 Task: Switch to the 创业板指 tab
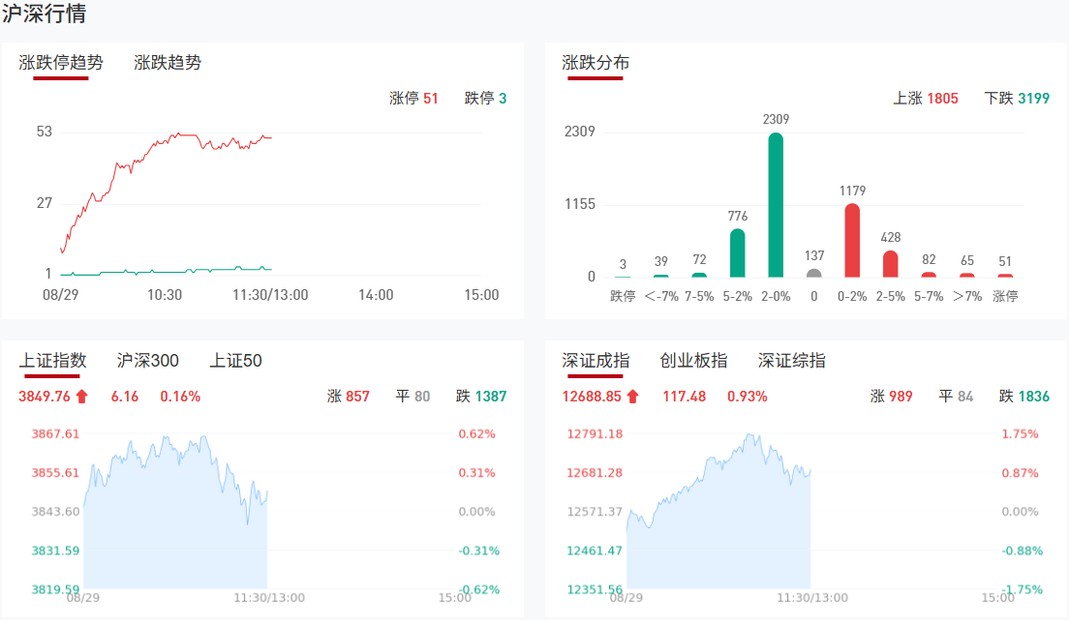(693, 361)
